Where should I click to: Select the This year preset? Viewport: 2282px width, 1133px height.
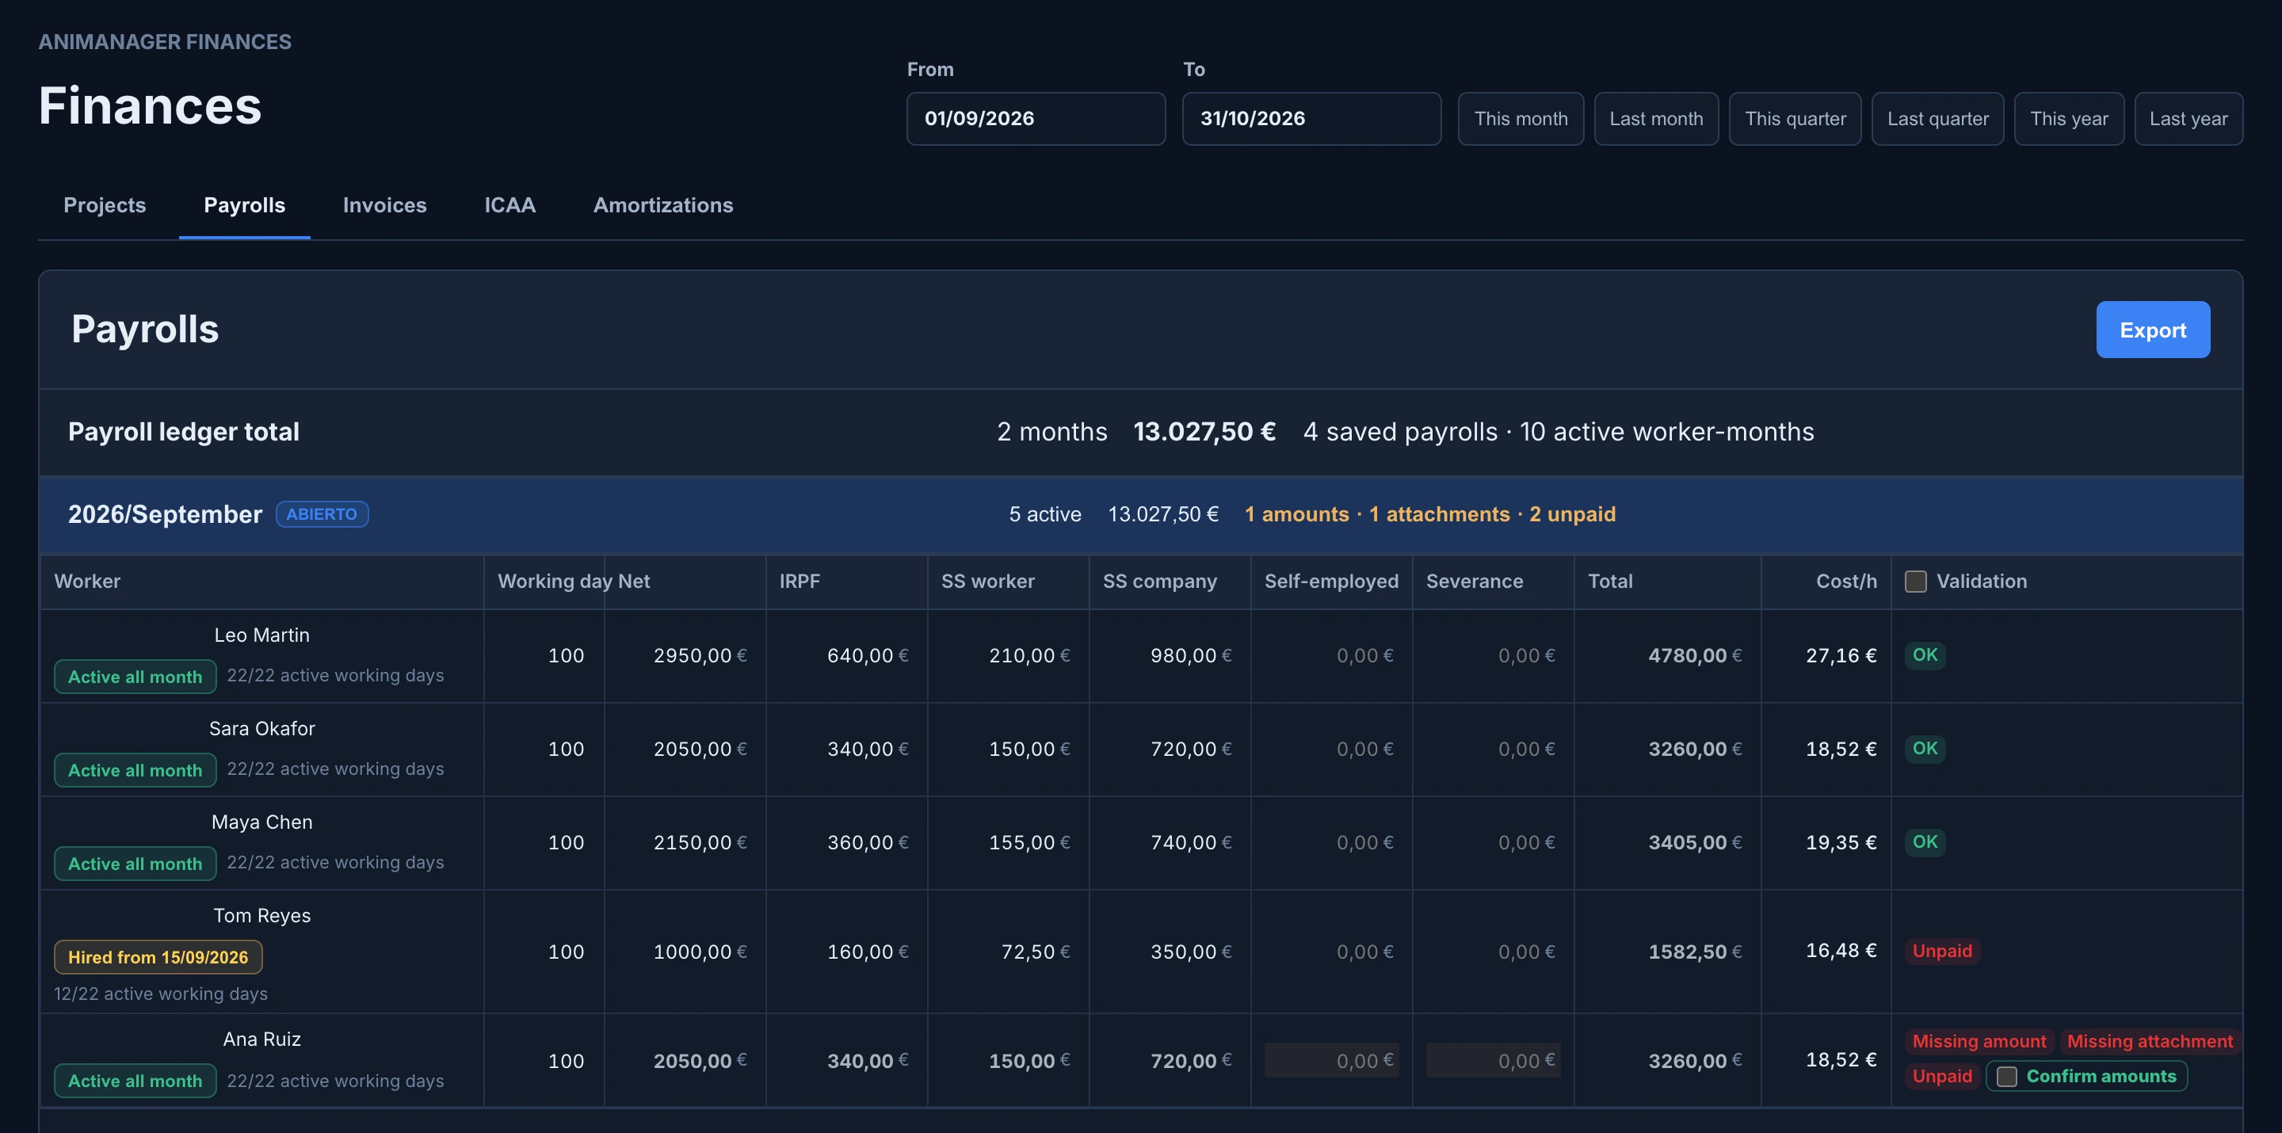point(2069,119)
